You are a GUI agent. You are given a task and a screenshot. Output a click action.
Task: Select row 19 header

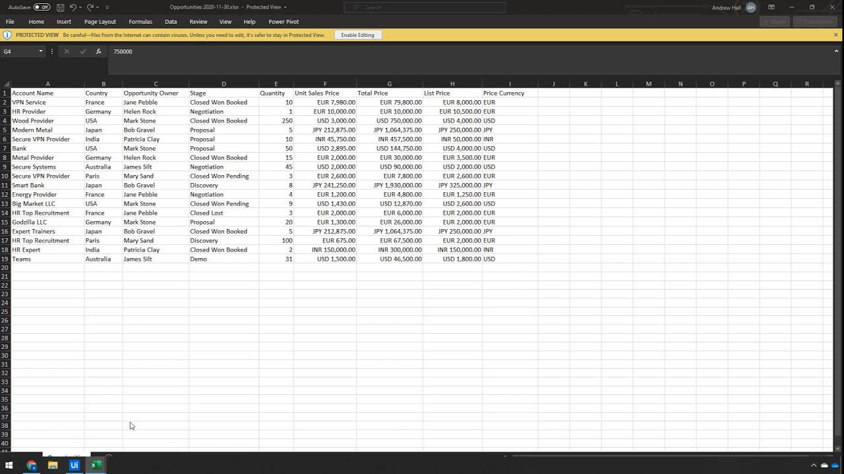(5, 259)
